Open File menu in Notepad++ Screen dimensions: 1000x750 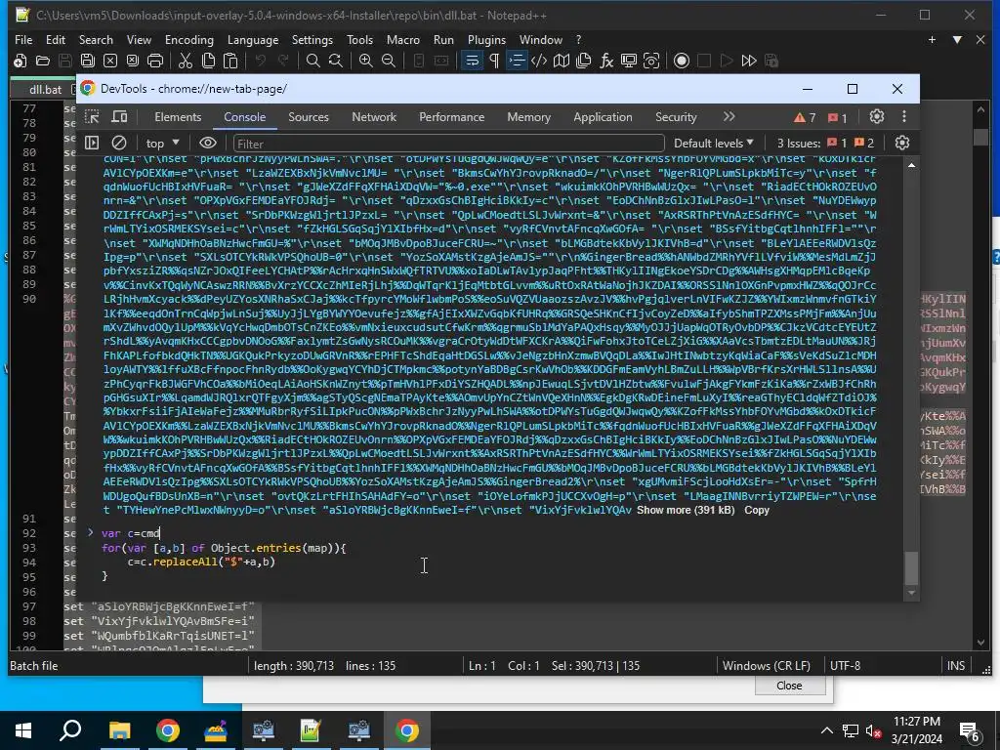(23, 39)
